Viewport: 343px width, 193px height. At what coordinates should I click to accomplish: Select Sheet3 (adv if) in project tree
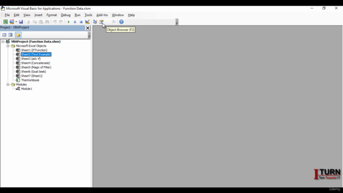coord(31,58)
